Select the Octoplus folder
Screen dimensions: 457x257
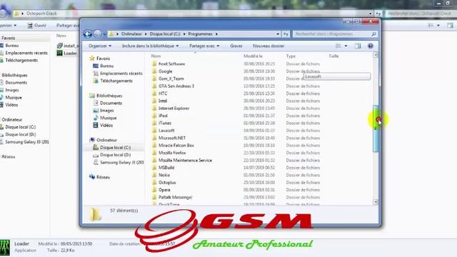[x=167, y=183]
